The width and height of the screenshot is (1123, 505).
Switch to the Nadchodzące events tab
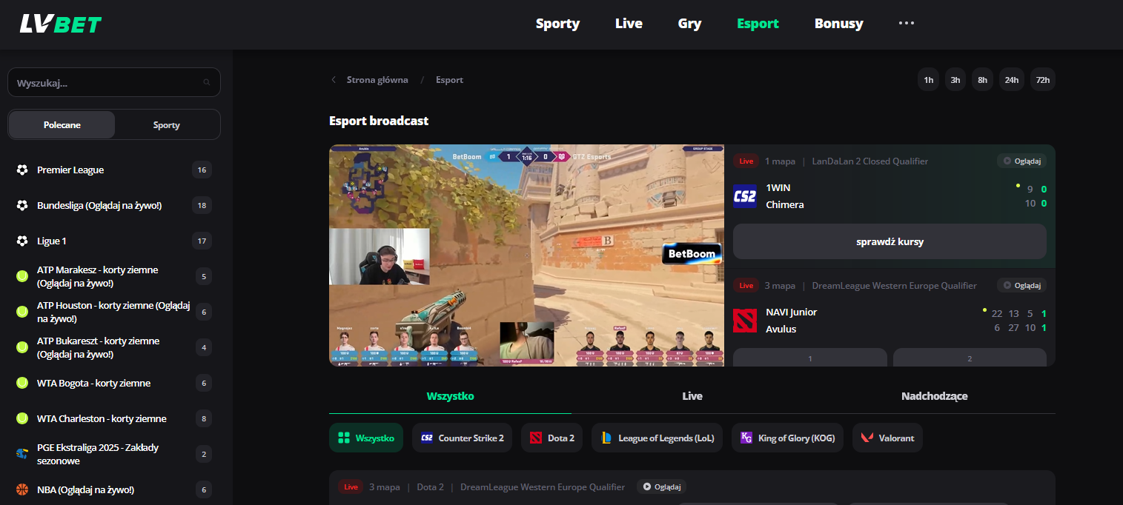pos(934,396)
